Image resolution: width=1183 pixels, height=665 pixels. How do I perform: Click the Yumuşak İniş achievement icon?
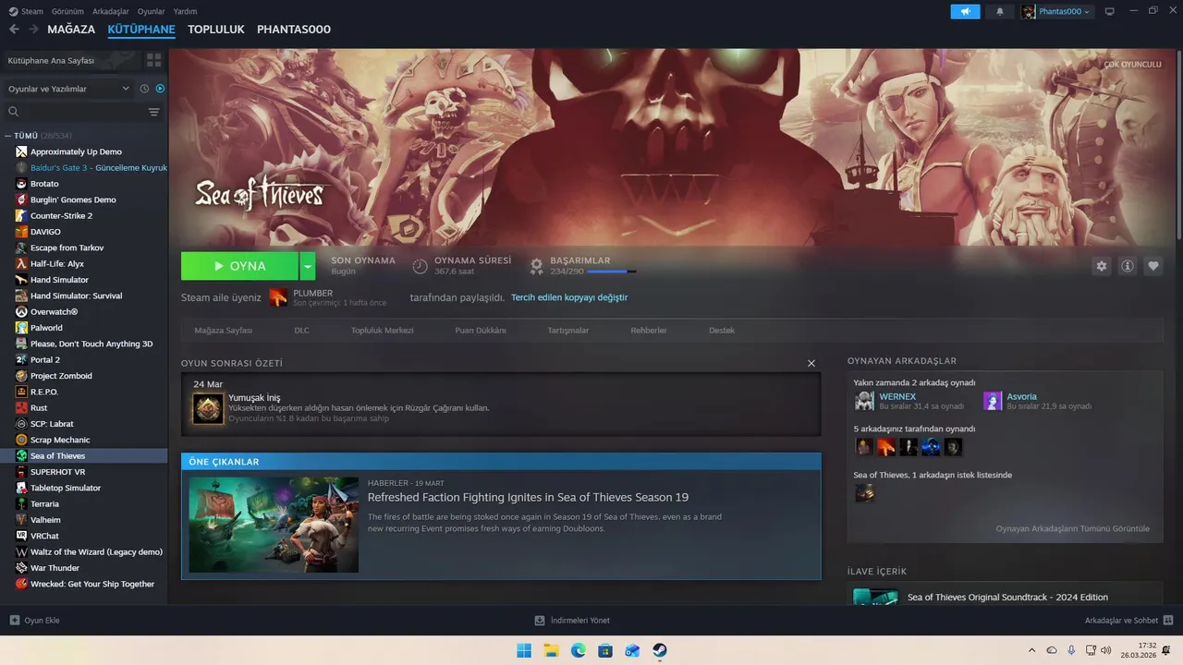208,408
